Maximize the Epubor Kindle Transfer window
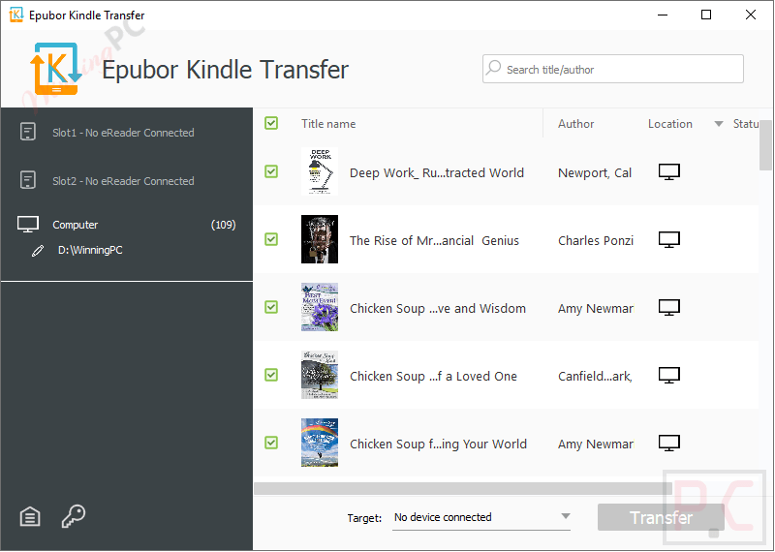This screenshot has width=775, height=552. pos(706,15)
